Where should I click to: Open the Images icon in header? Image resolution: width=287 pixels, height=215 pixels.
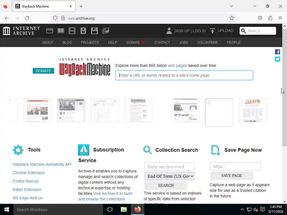pos(106,31)
